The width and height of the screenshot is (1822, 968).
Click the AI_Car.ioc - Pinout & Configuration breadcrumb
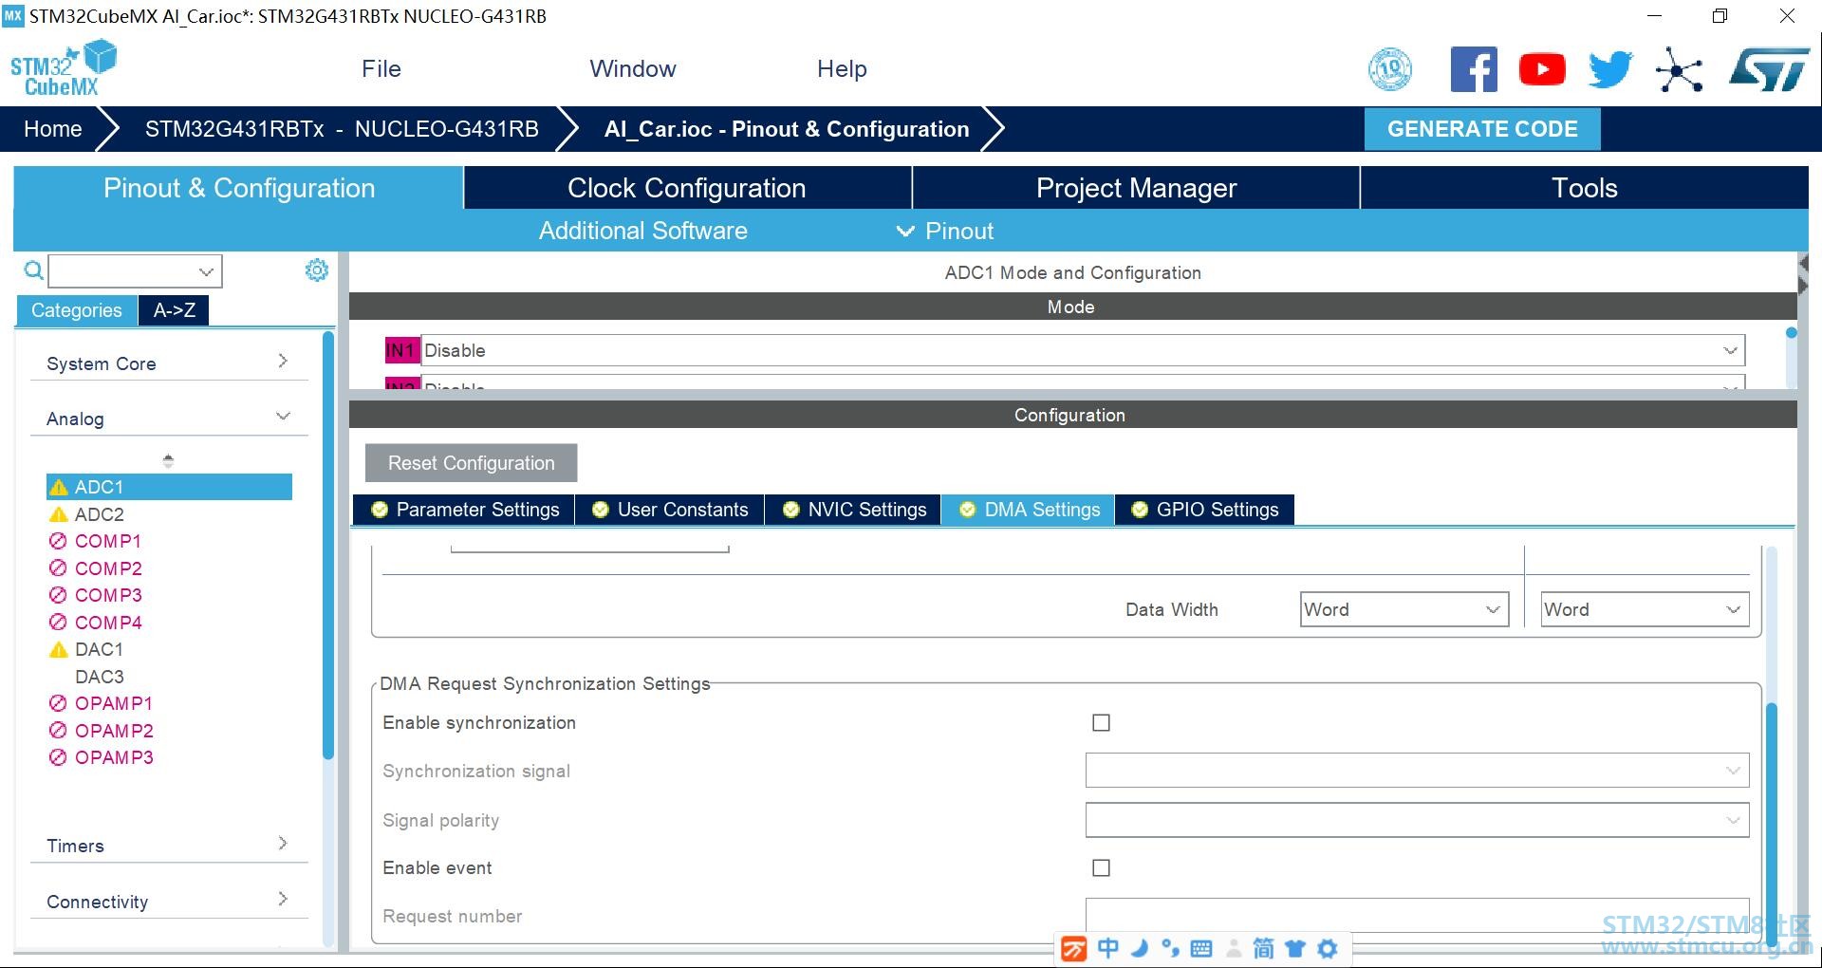click(787, 129)
